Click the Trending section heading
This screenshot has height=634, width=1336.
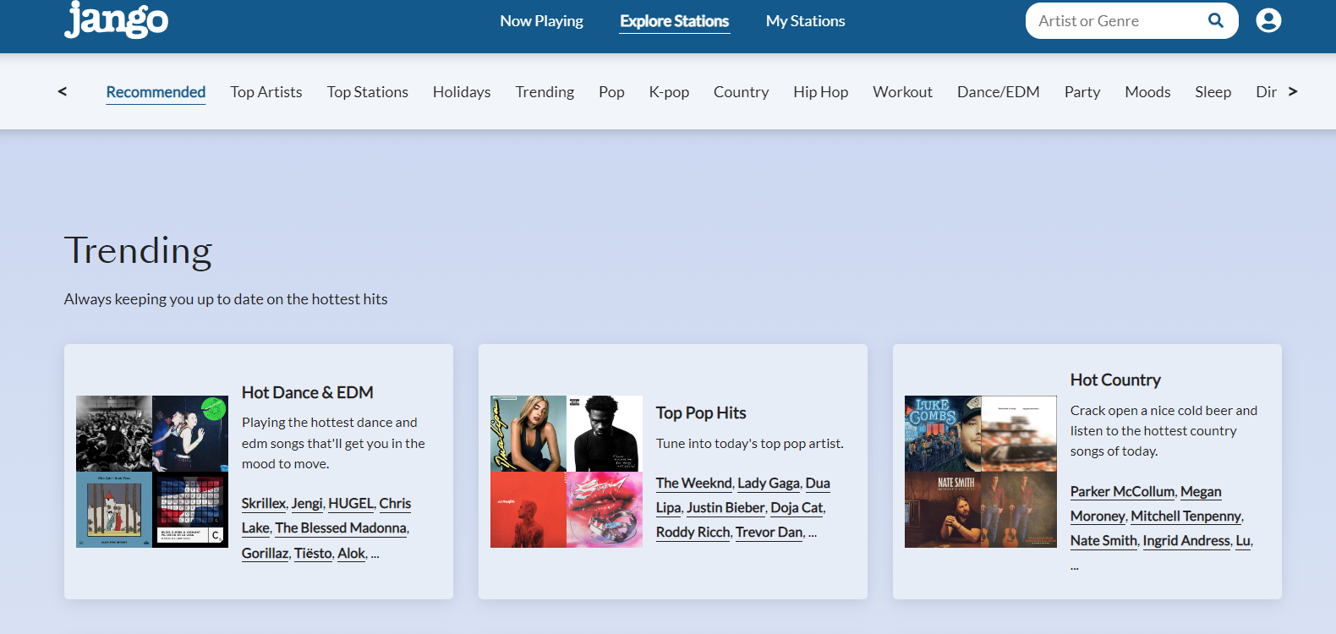tap(138, 250)
